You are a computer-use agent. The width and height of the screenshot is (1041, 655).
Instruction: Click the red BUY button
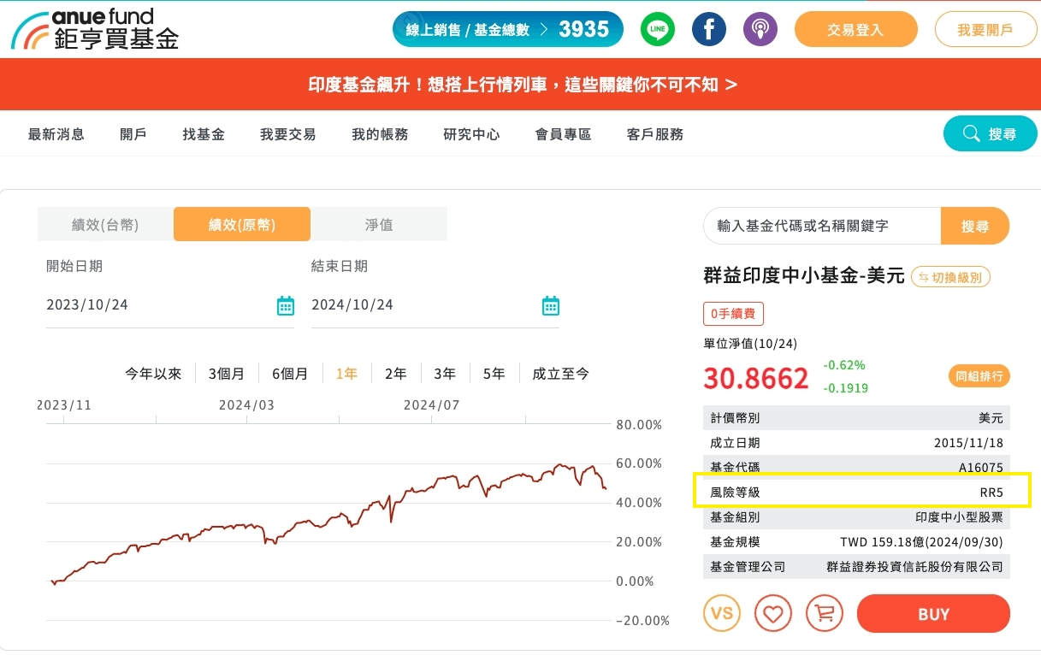933,614
